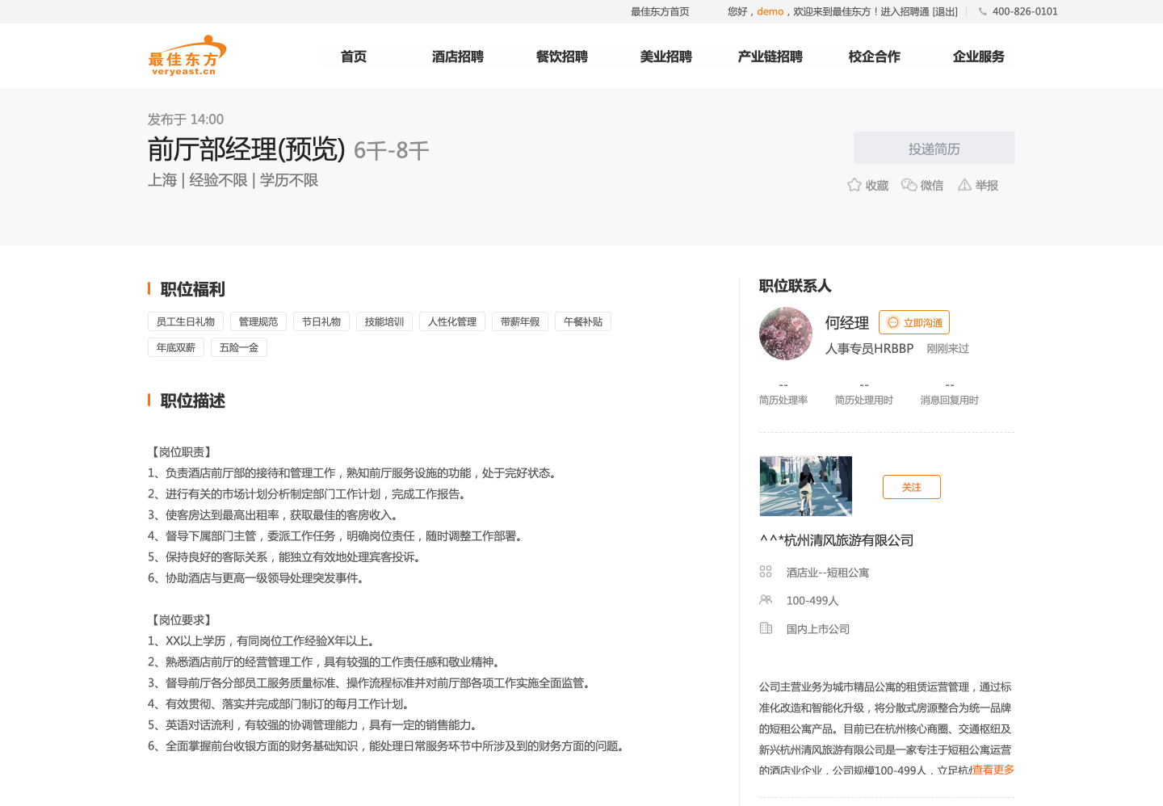Click the people icon beside 100-499人
Screen dimensions: 1163x806
click(766, 600)
